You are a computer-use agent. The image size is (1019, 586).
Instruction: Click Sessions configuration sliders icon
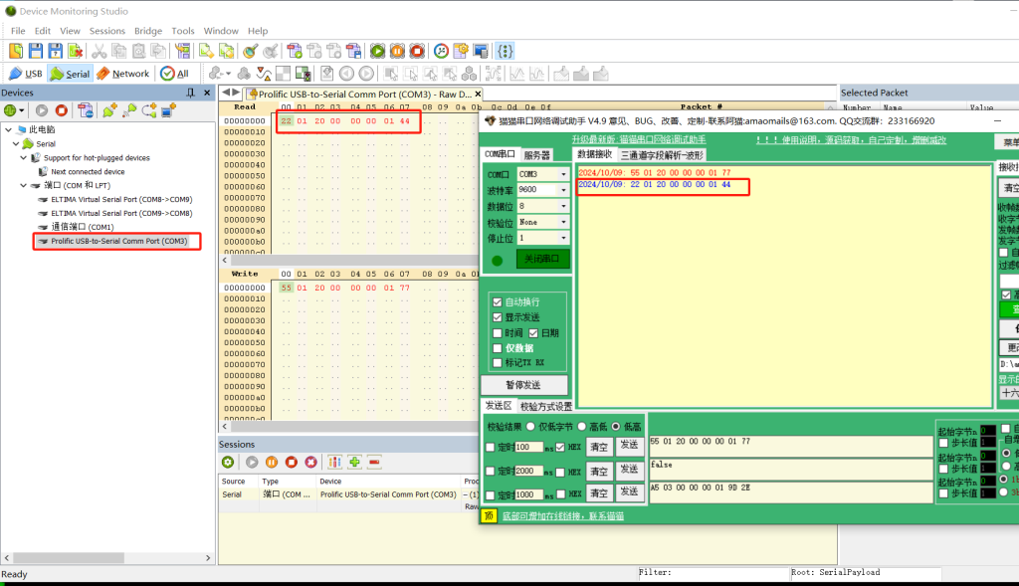click(x=334, y=462)
